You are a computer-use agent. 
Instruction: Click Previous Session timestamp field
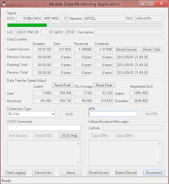(131, 57)
